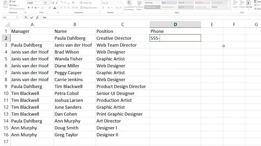Select column D header

[x=175, y=24]
